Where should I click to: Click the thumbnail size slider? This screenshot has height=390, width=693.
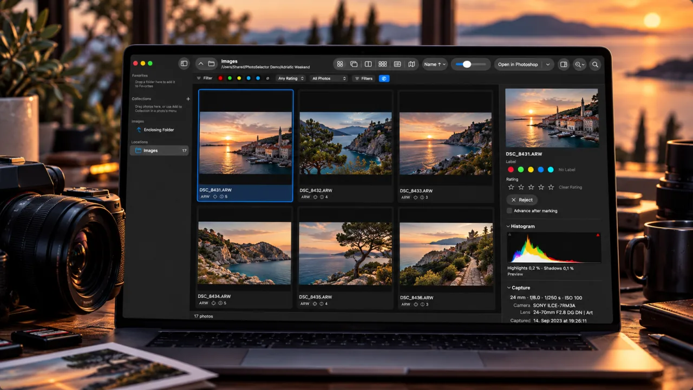470,64
